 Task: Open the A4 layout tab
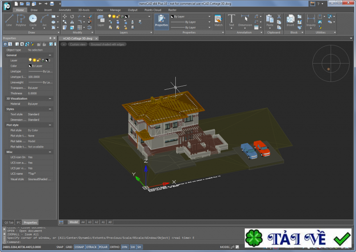tap(83, 222)
